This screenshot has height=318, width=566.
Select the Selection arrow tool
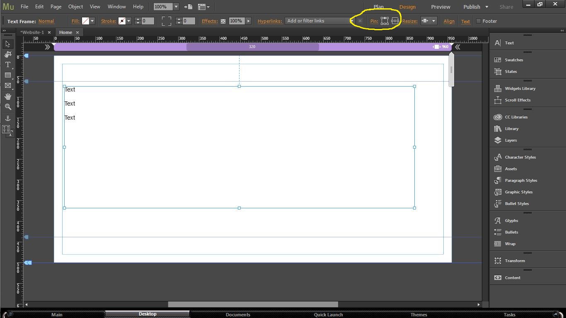tap(7, 44)
